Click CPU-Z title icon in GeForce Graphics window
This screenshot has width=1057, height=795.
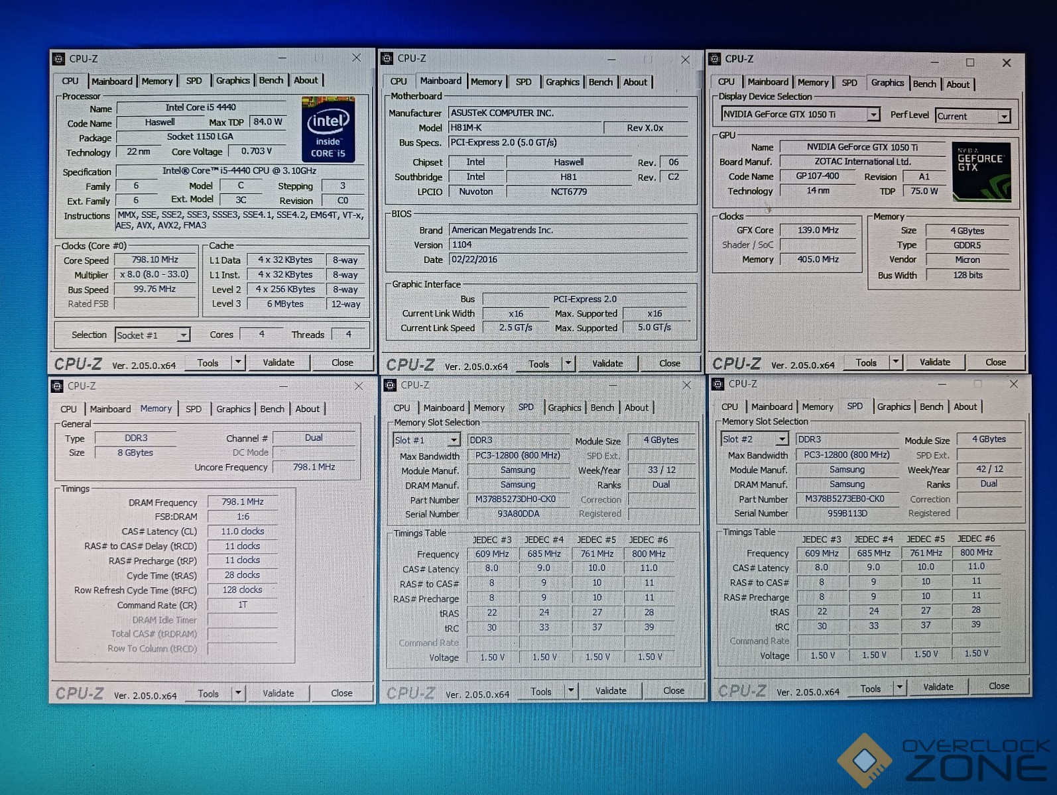click(x=715, y=59)
